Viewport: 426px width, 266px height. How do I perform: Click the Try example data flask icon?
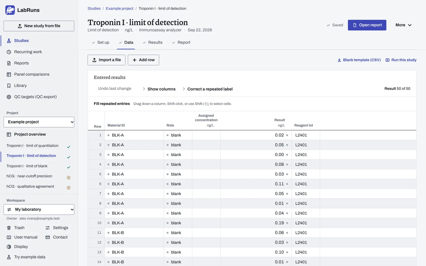[x=9, y=257]
